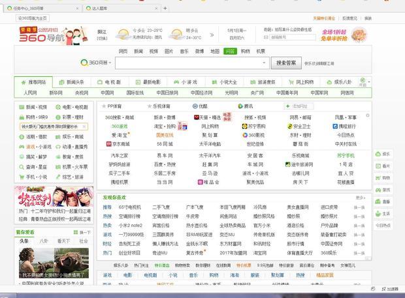This screenshot has width=405, height=298.
Task: Open the 中国日报网 link
Action: pyautogui.click(x=167, y=93)
